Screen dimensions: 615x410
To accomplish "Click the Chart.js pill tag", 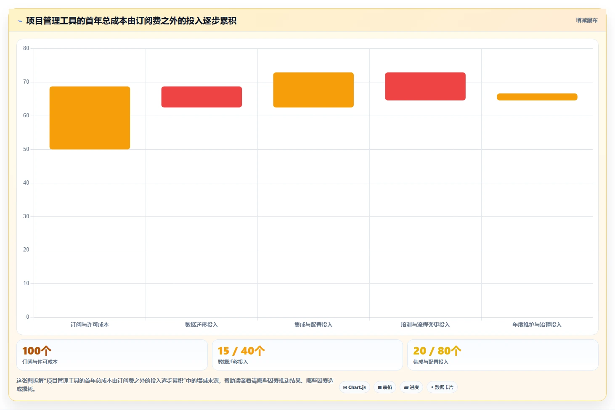I will click(x=355, y=387).
